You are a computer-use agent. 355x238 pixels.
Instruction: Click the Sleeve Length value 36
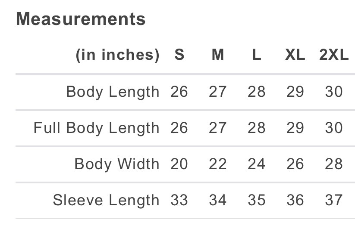[x=295, y=200]
